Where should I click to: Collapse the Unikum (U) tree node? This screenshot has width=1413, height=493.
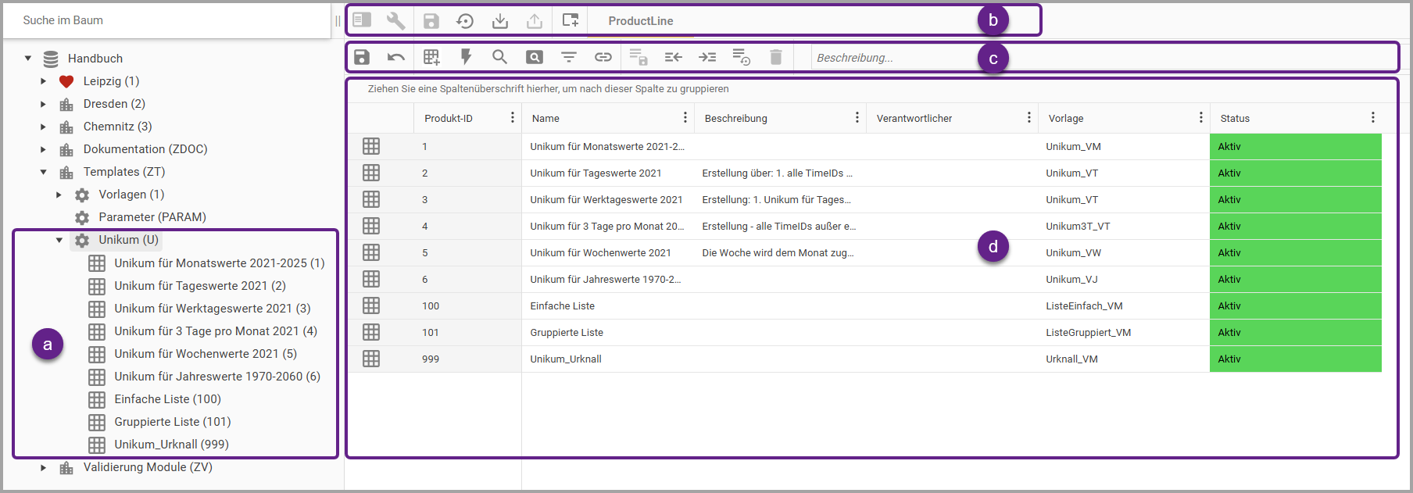59,241
